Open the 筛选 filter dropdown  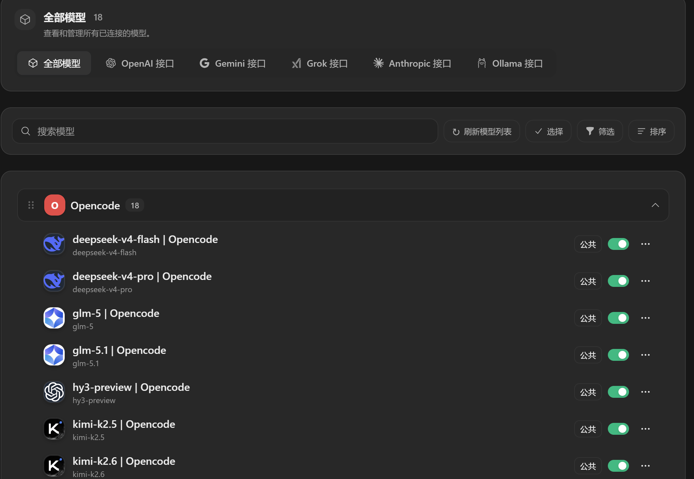600,131
